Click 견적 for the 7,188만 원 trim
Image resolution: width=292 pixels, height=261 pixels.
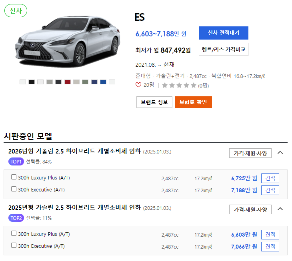click(270, 190)
